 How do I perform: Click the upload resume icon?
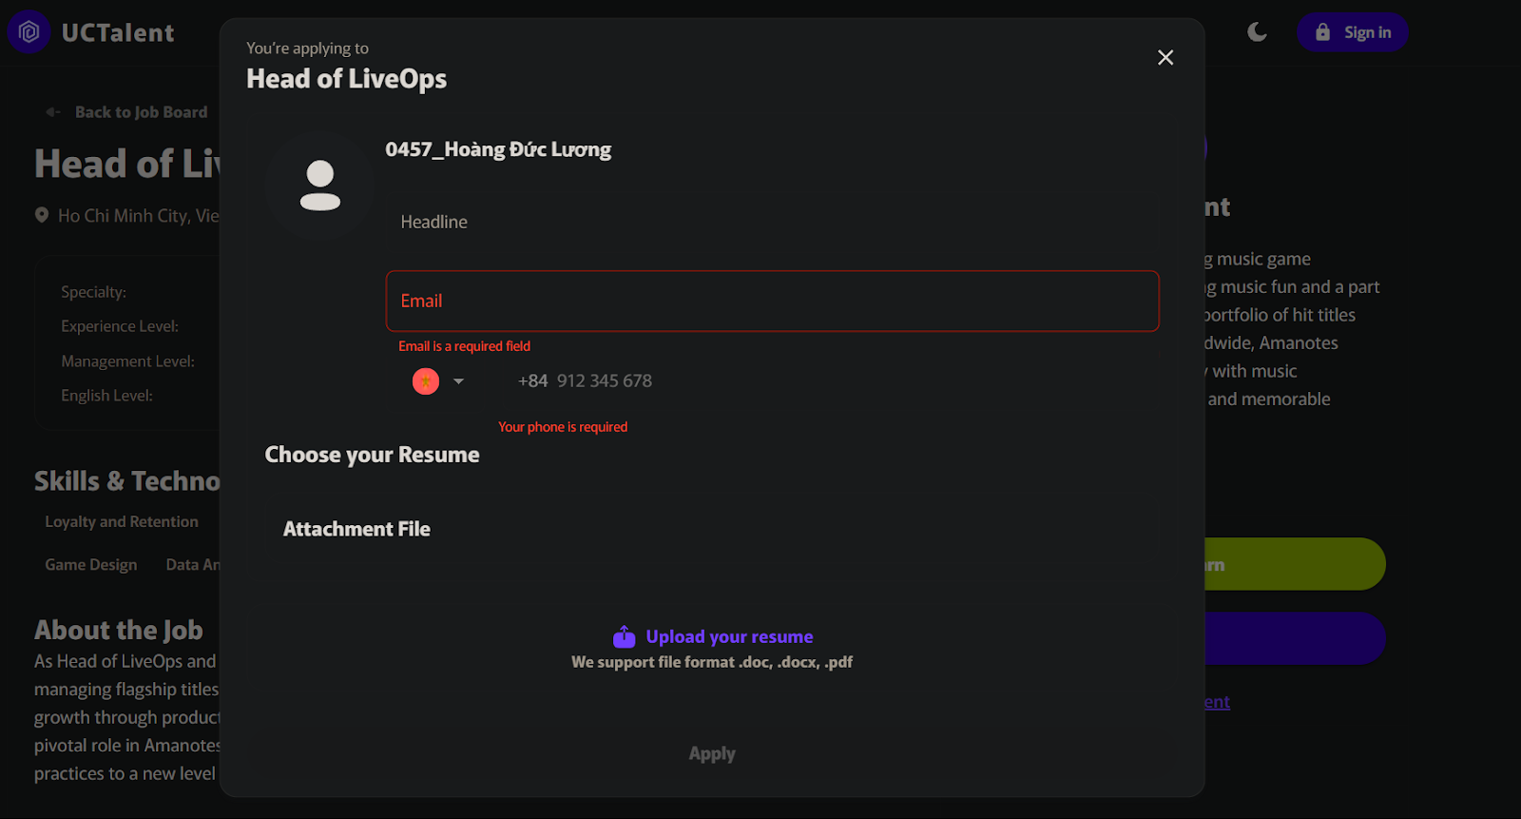pos(624,636)
